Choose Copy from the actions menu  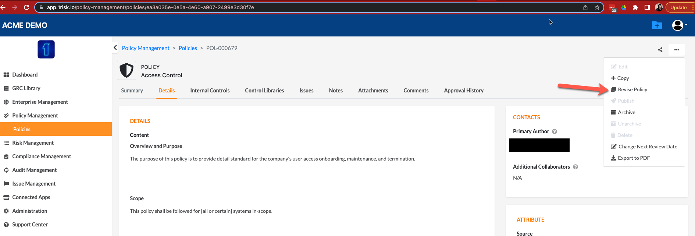(620, 78)
